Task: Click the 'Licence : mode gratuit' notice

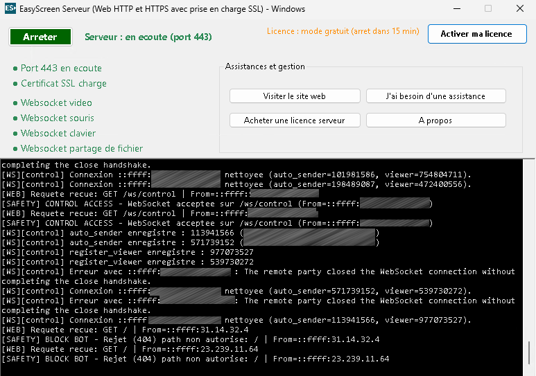Action: pos(343,31)
